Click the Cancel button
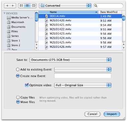 pyautogui.click(x=92, y=114)
